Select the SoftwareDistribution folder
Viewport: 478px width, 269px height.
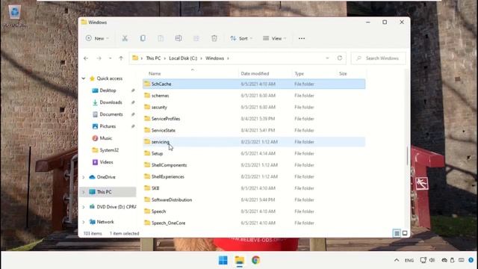254,200
